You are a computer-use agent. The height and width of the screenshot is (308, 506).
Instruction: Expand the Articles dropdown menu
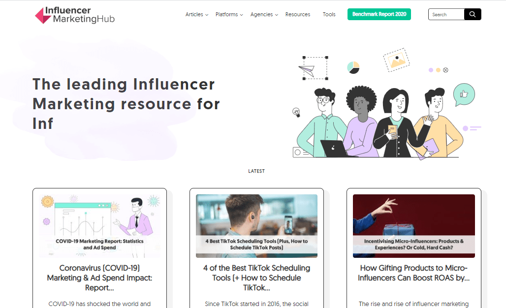pyautogui.click(x=197, y=14)
